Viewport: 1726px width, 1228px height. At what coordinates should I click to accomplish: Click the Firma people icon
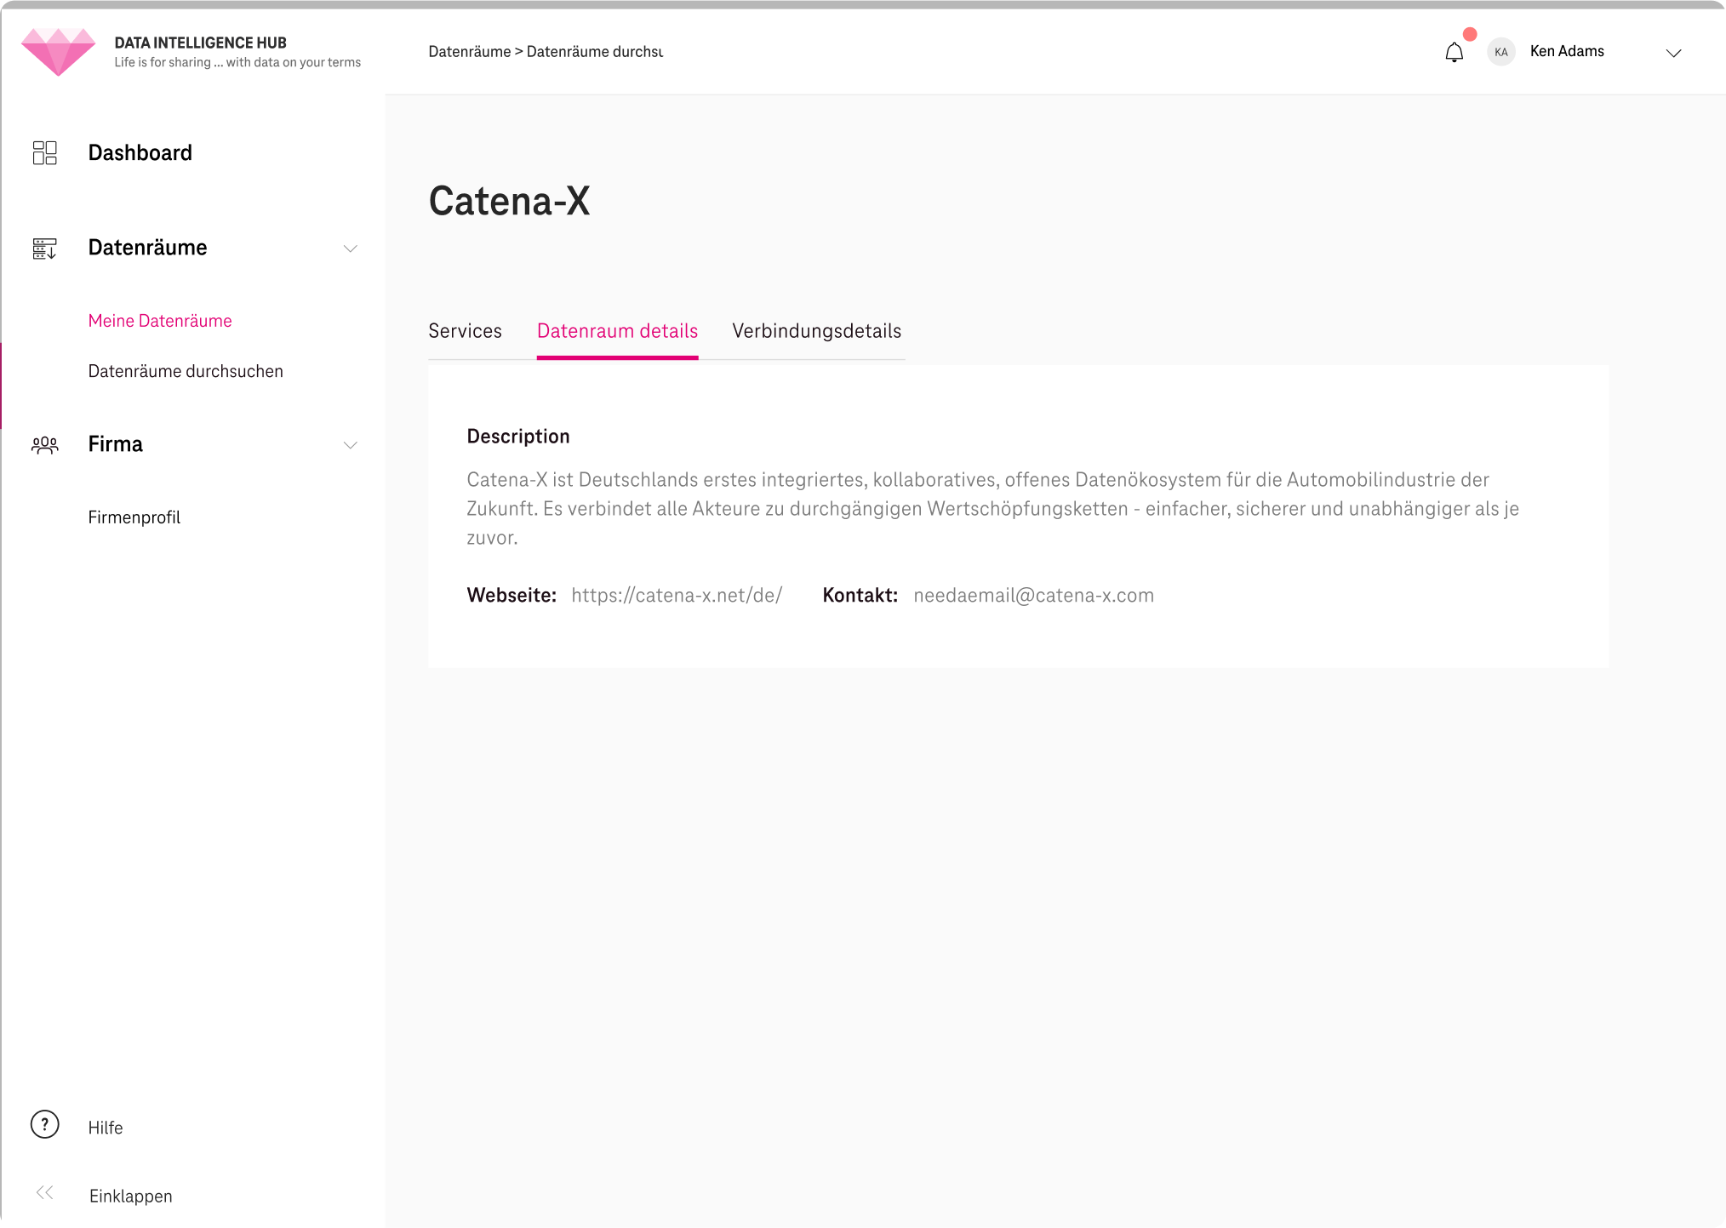[44, 445]
